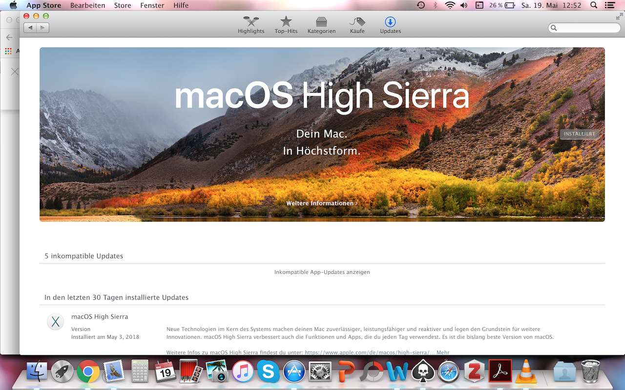
Task: Expand description with the Mehr link
Action: point(443,352)
